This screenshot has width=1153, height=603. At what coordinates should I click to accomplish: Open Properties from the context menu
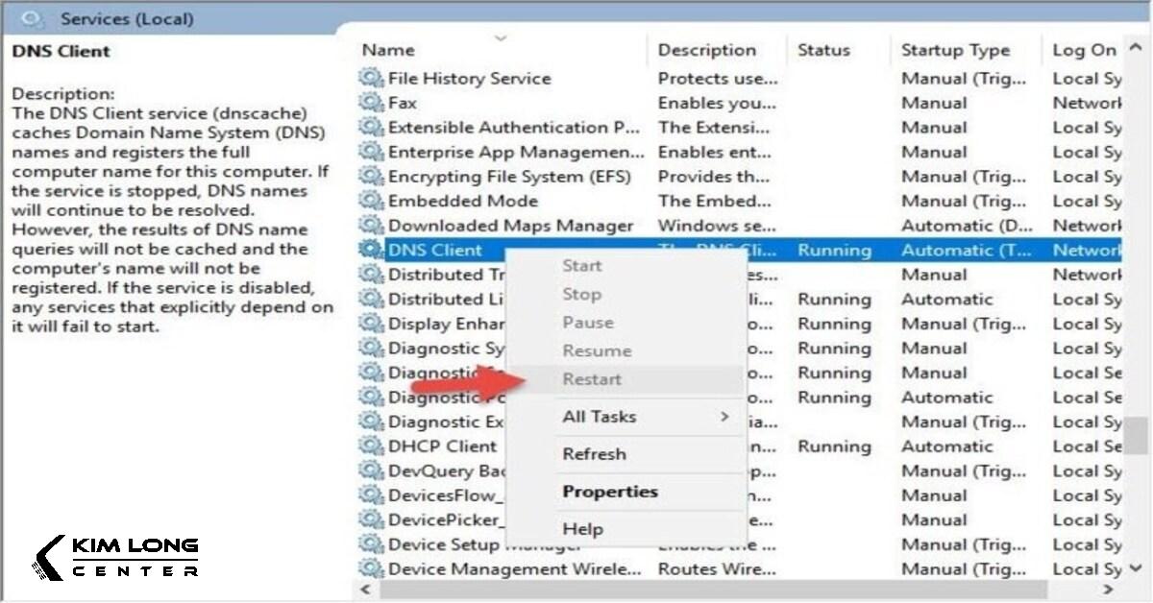(x=610, y=492)
